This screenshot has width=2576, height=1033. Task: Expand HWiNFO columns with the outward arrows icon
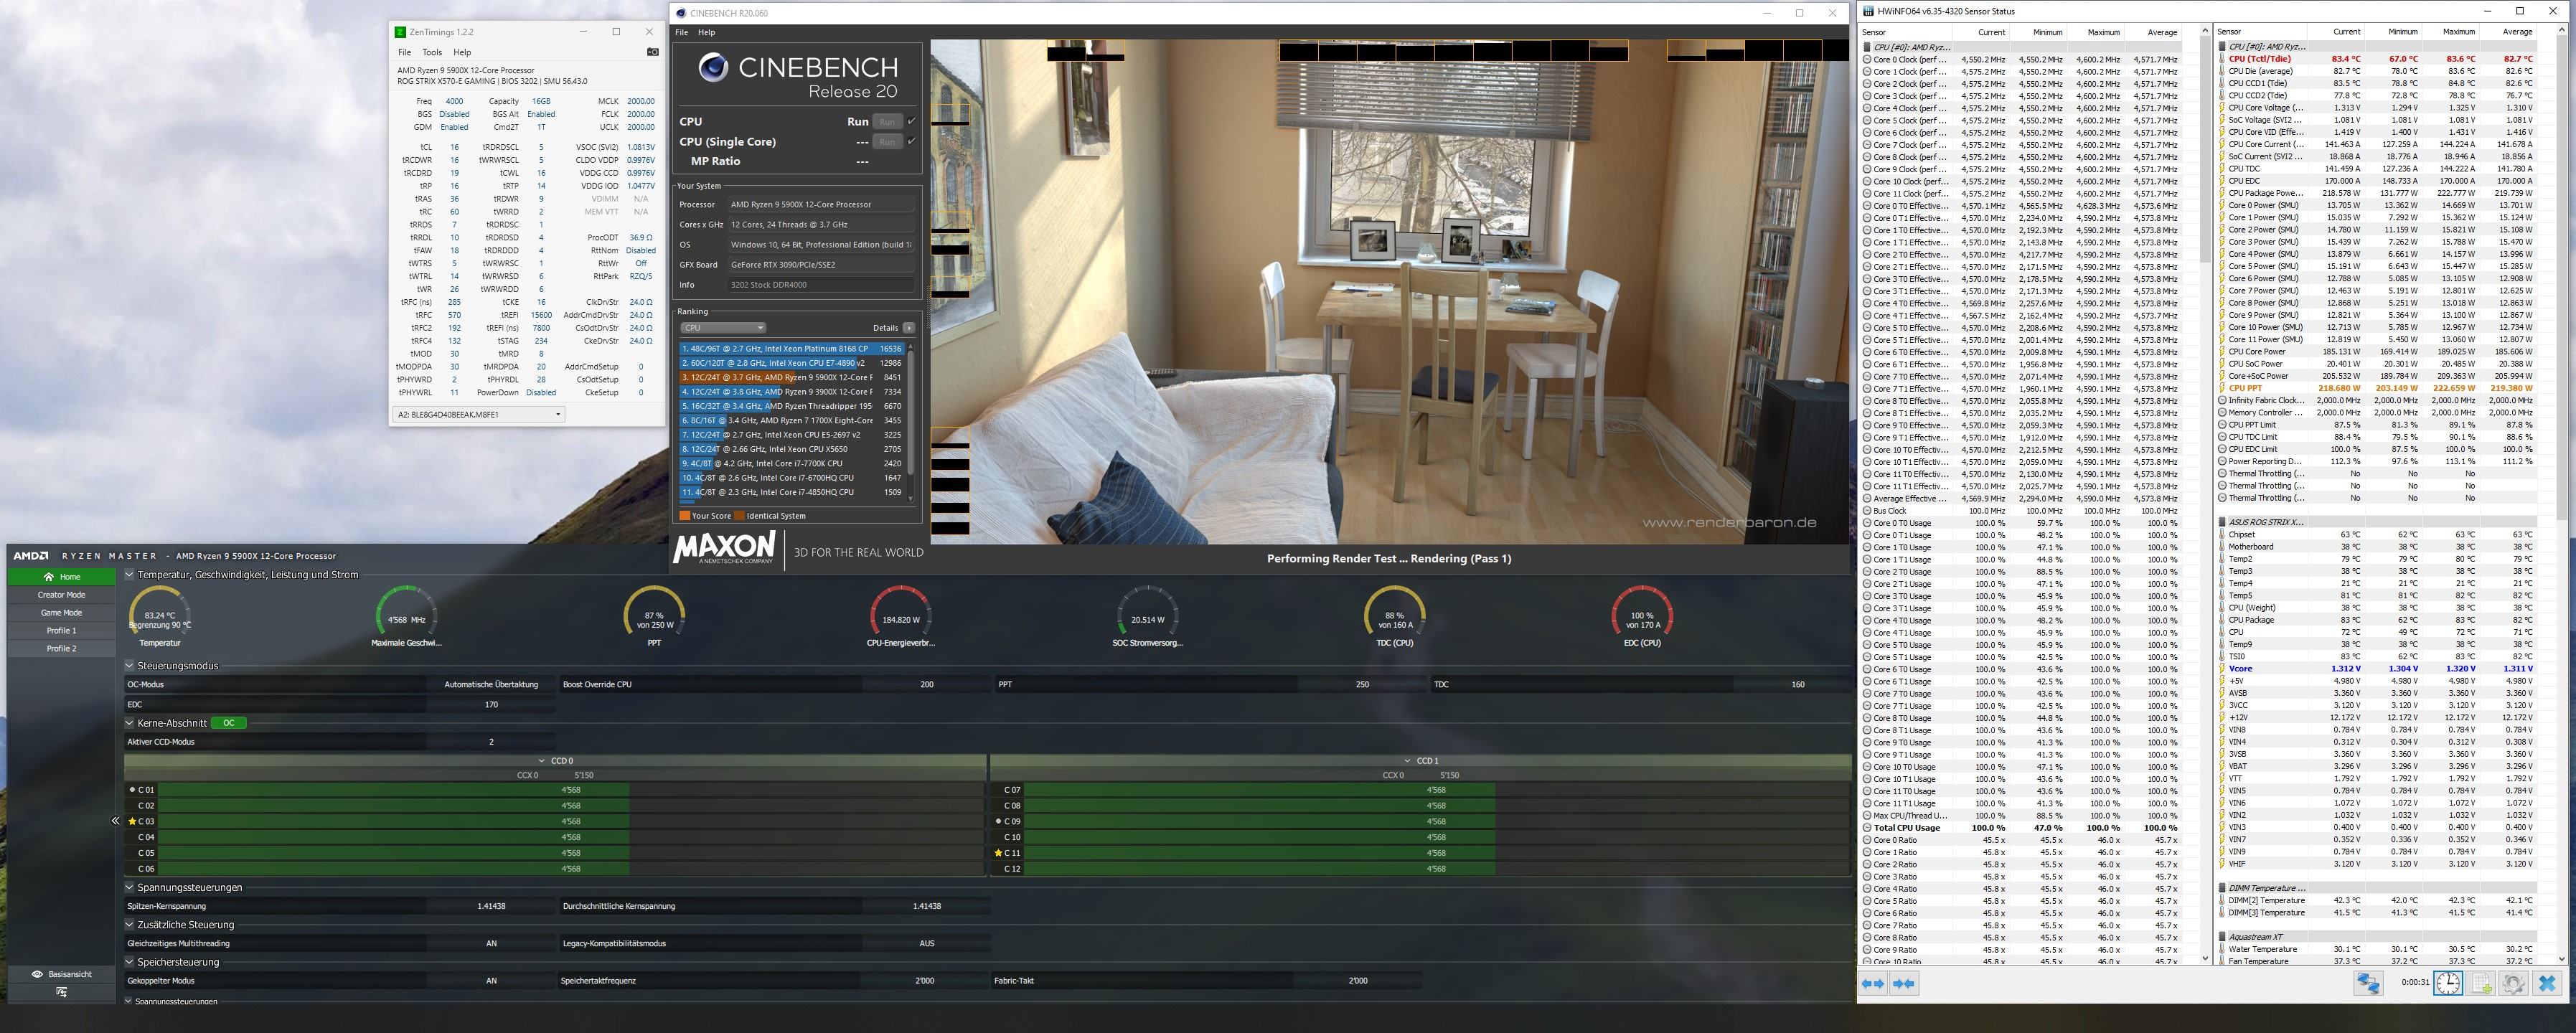point(1873,984)
